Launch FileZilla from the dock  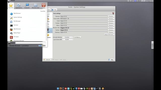pos(66,88)
